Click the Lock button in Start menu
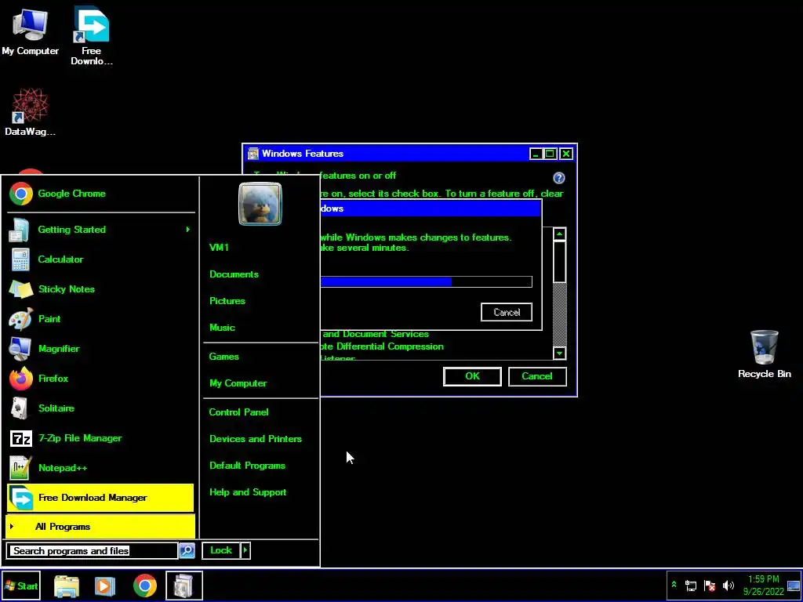803x602 pixels. (x=221, y=550)
